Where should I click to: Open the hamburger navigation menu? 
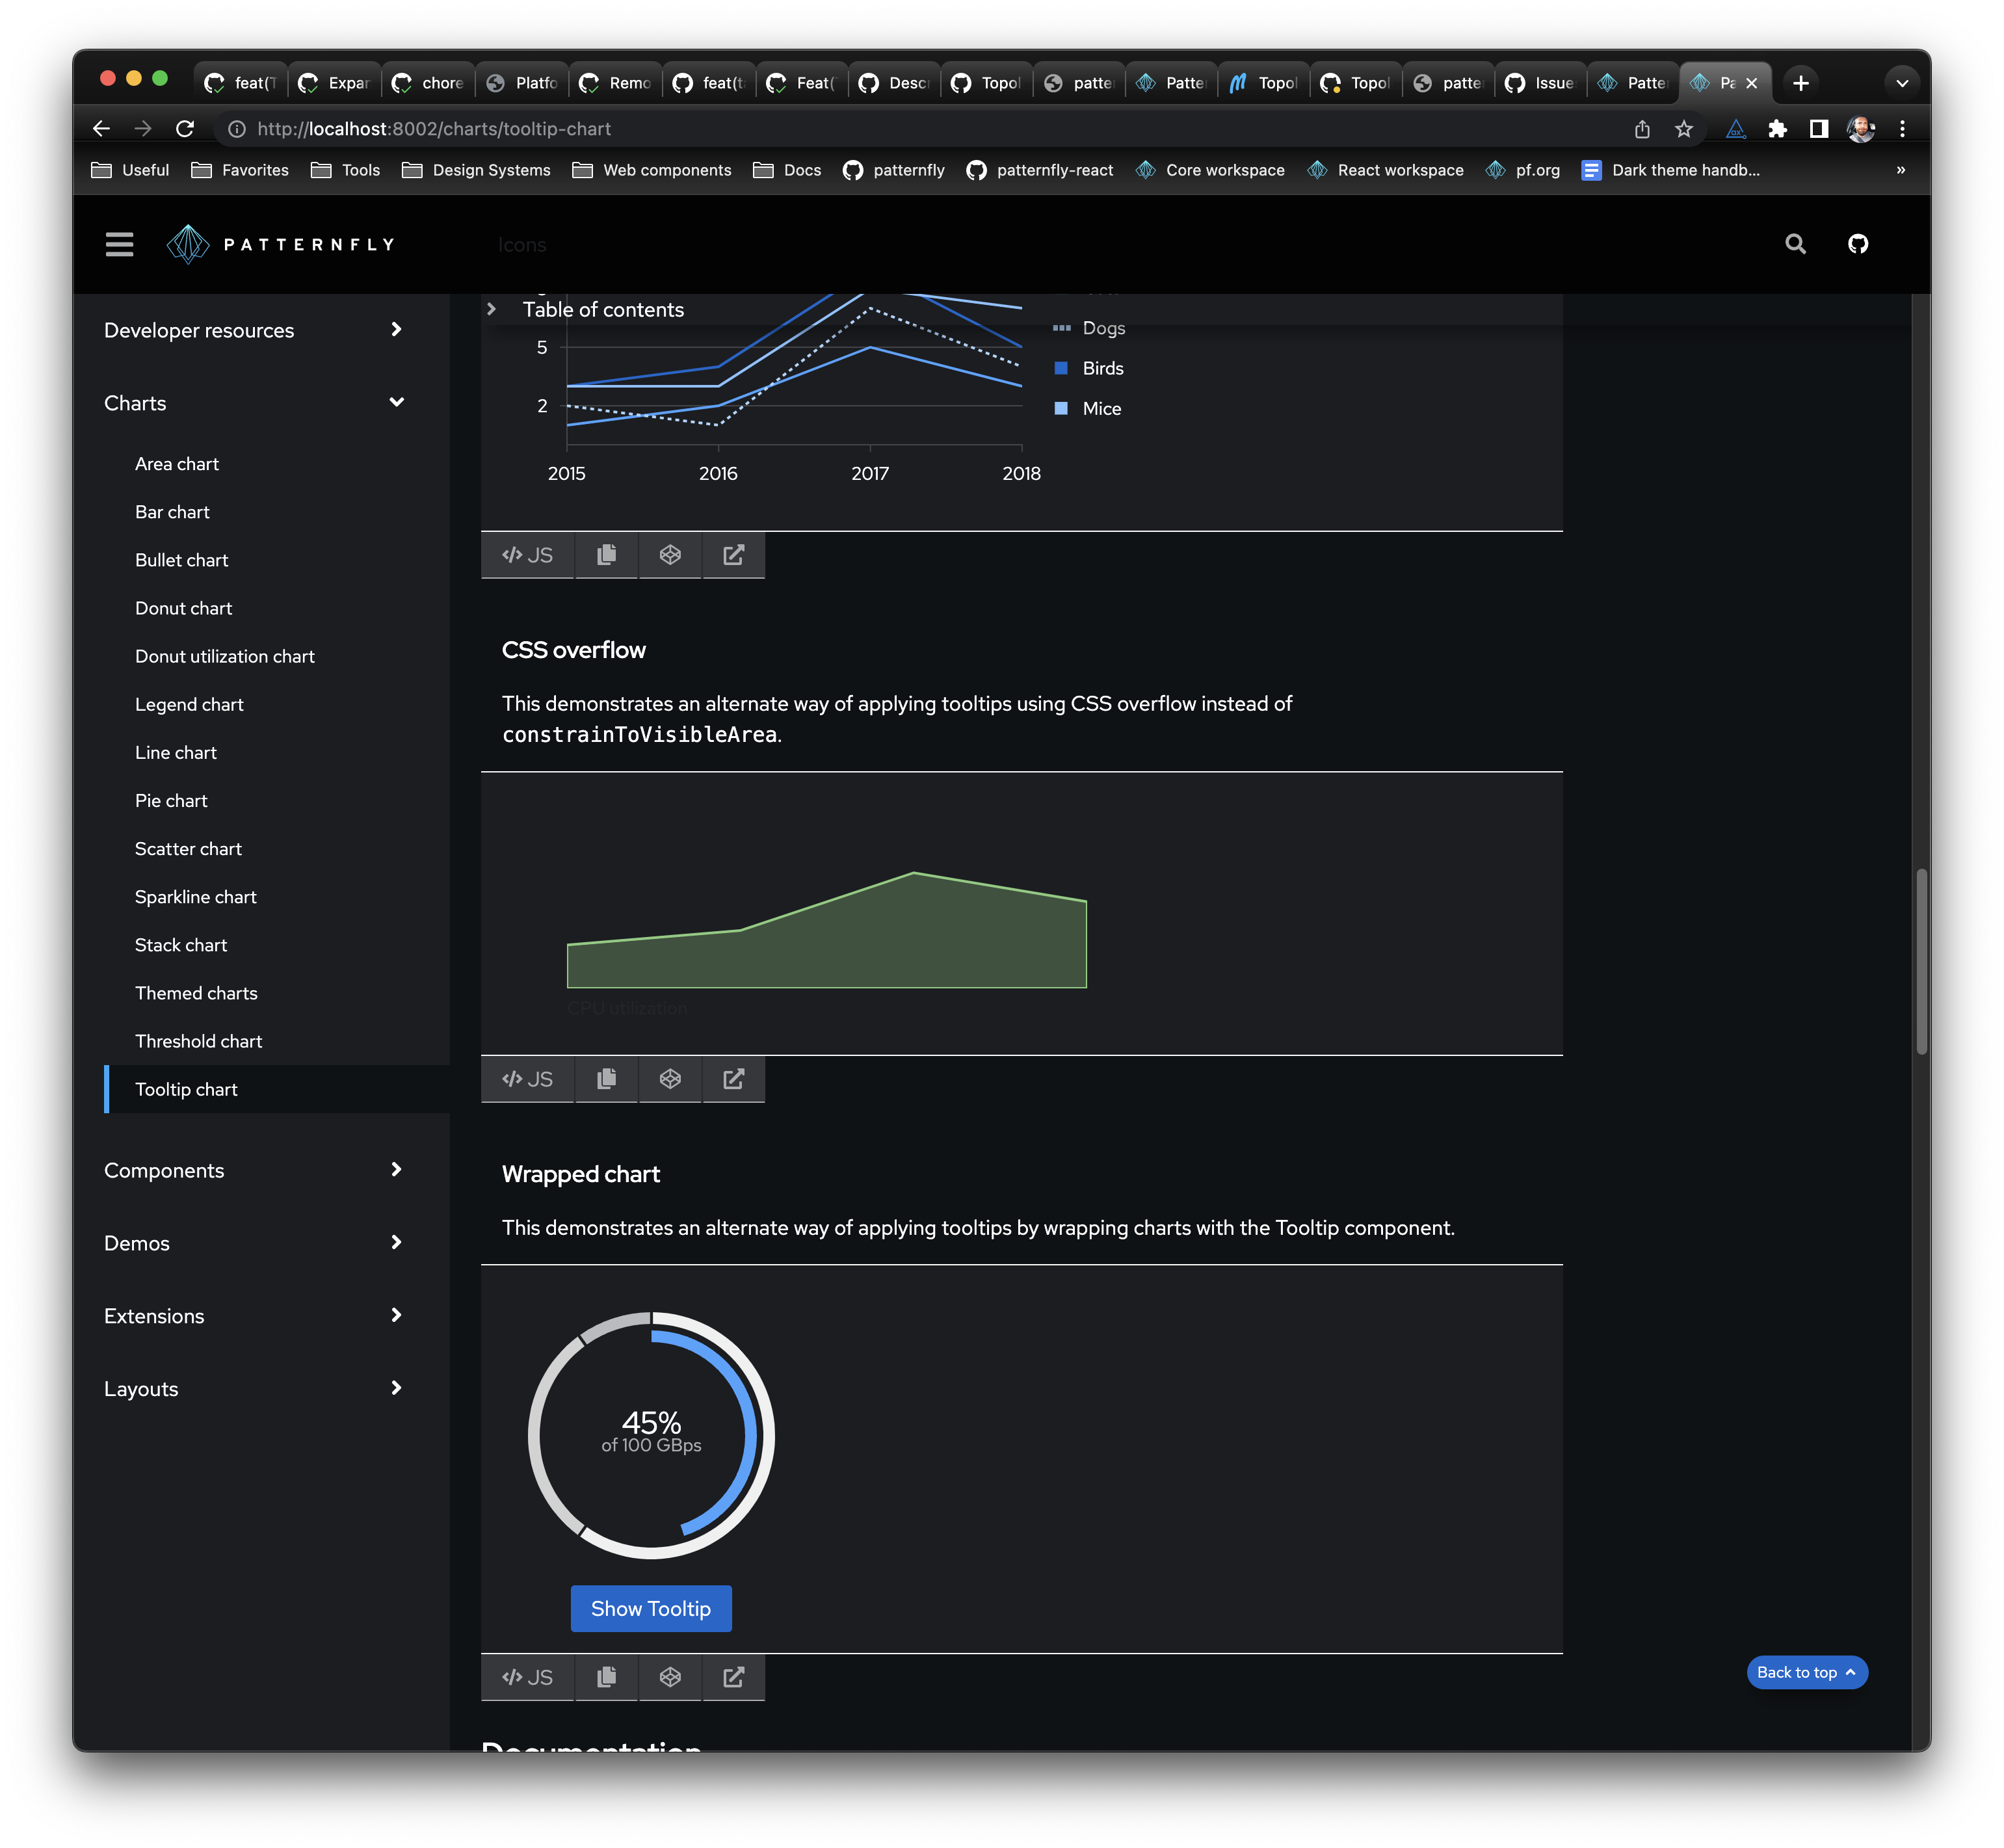(119, 244)
